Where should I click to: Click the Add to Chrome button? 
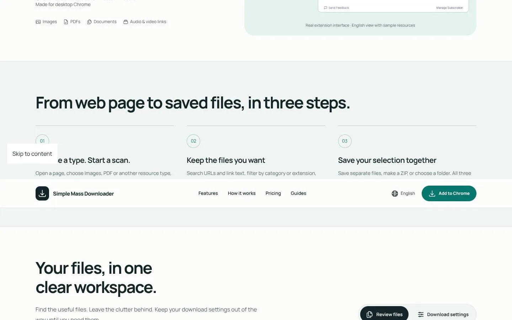449,193
